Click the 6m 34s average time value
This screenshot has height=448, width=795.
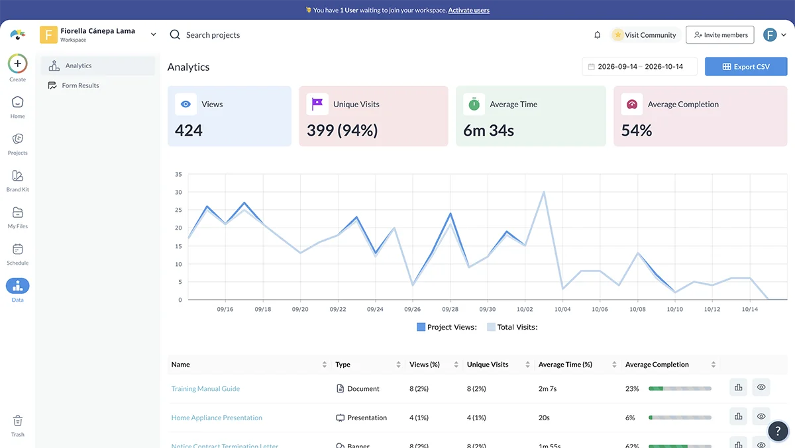pyautogui.click(x=488, y=130)
